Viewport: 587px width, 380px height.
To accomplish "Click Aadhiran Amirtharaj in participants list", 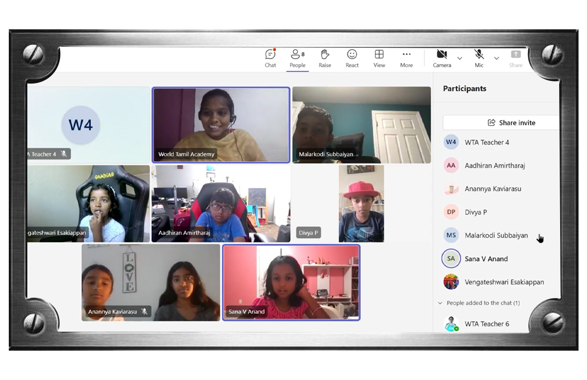I will point(494,165).
